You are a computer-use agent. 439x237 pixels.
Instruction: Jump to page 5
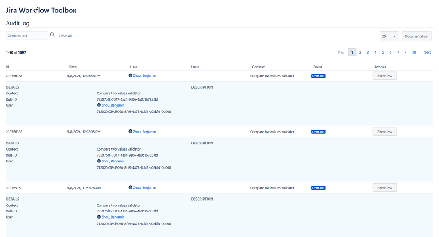(383, 52)
